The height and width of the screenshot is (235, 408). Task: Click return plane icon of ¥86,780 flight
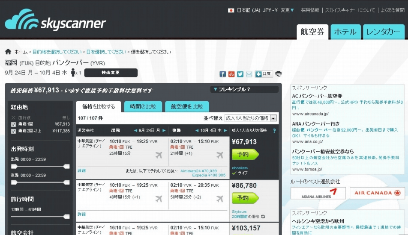[220, 199]
